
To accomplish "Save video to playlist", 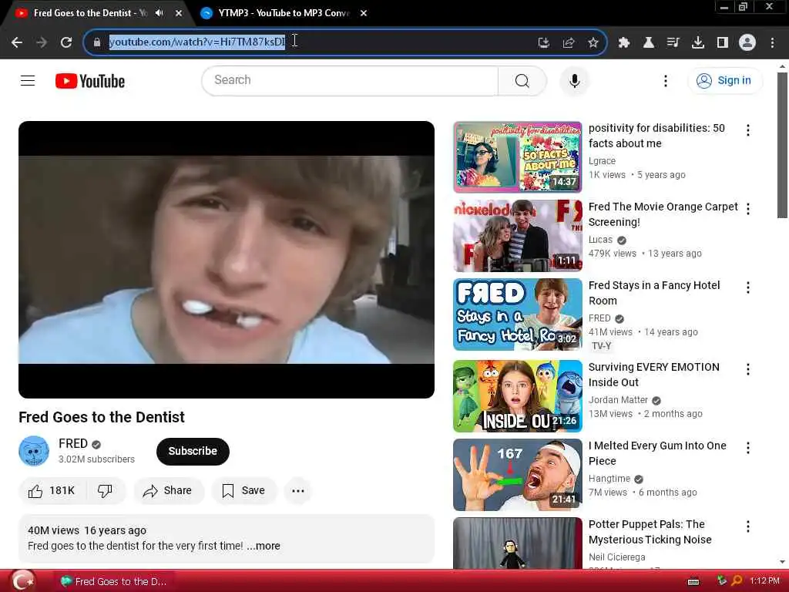I will click(x=243, y=491).
